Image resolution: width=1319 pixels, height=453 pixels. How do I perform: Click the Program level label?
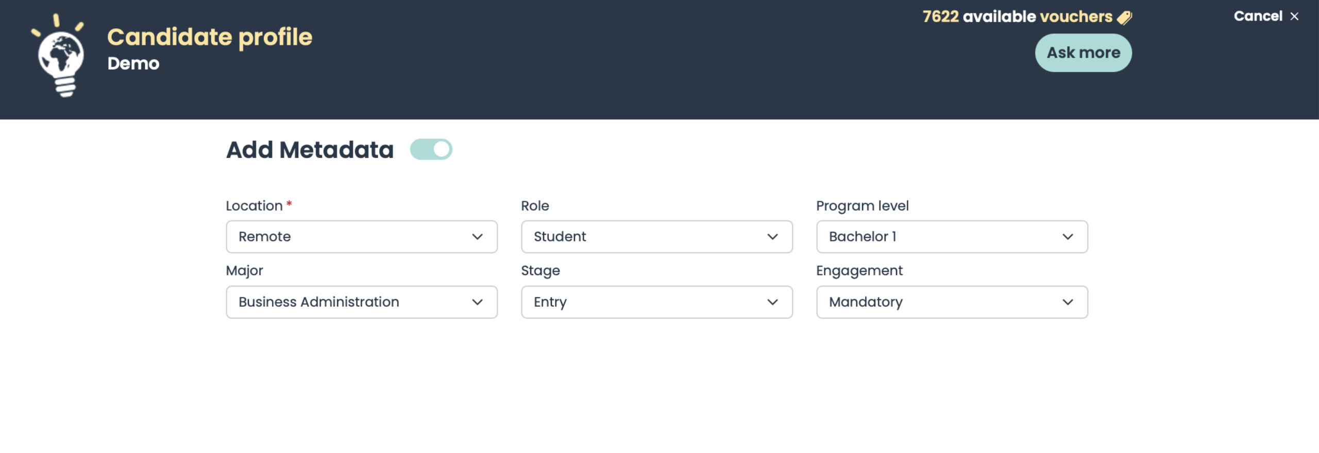(x=862, y=206)
